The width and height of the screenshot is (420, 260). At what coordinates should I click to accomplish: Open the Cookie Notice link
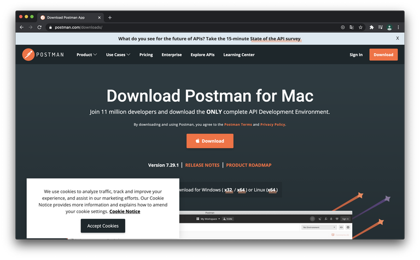[x=125, y=211]
